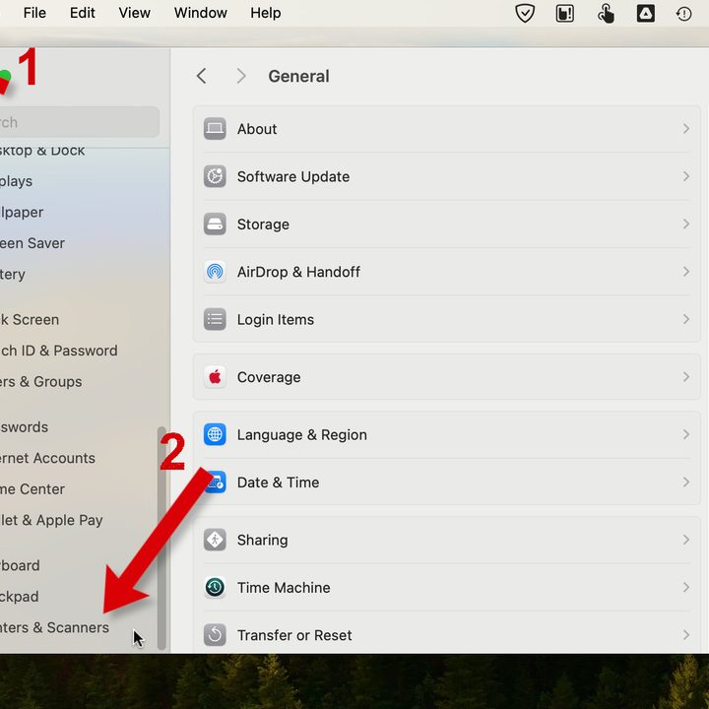Expand the Time Machine row chevron

point(686,587)
